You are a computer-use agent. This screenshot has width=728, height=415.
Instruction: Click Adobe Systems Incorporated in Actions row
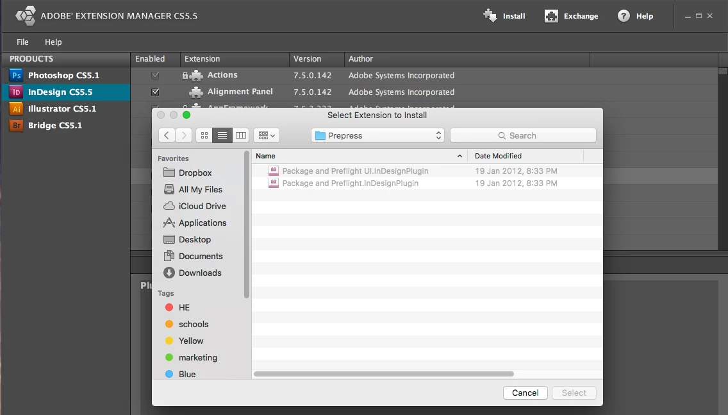pos(402,75)
